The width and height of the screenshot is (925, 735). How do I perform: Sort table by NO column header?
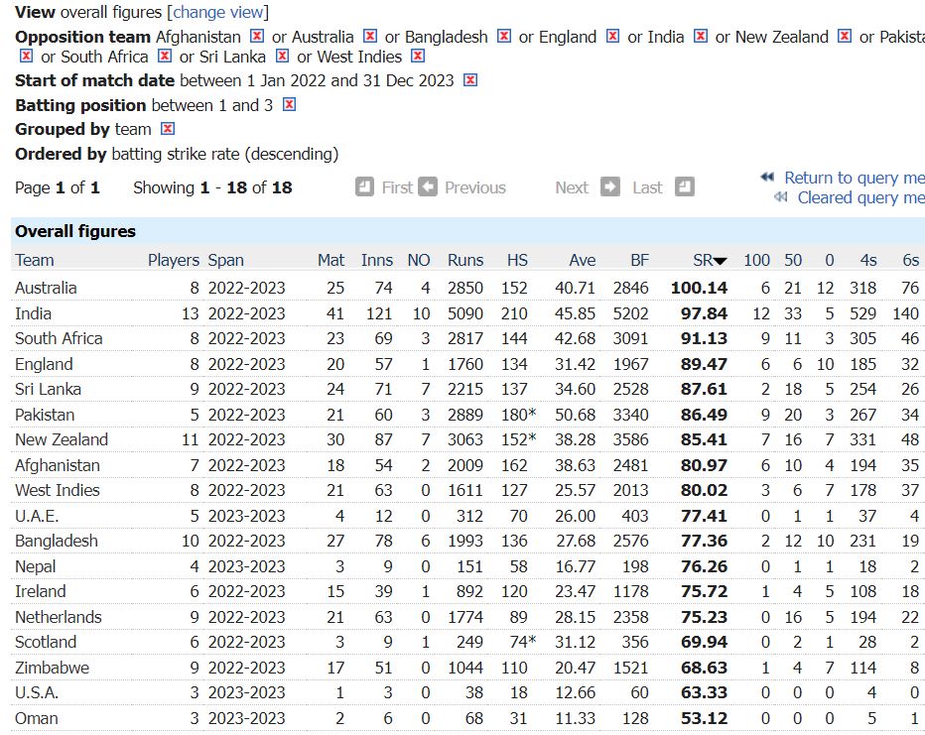pyautogui.click(x=419, y=260)
